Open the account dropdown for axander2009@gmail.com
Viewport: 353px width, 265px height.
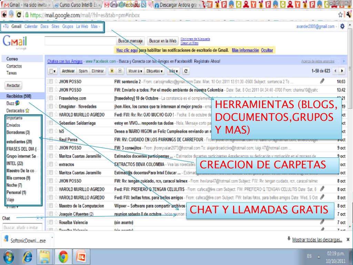[x=316, y=26]
